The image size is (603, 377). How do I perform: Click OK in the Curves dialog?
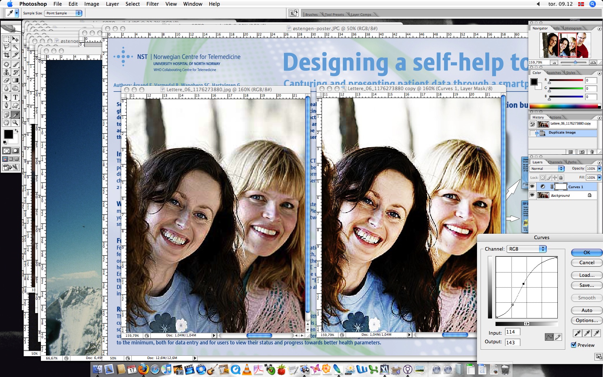tap(587, 252)
